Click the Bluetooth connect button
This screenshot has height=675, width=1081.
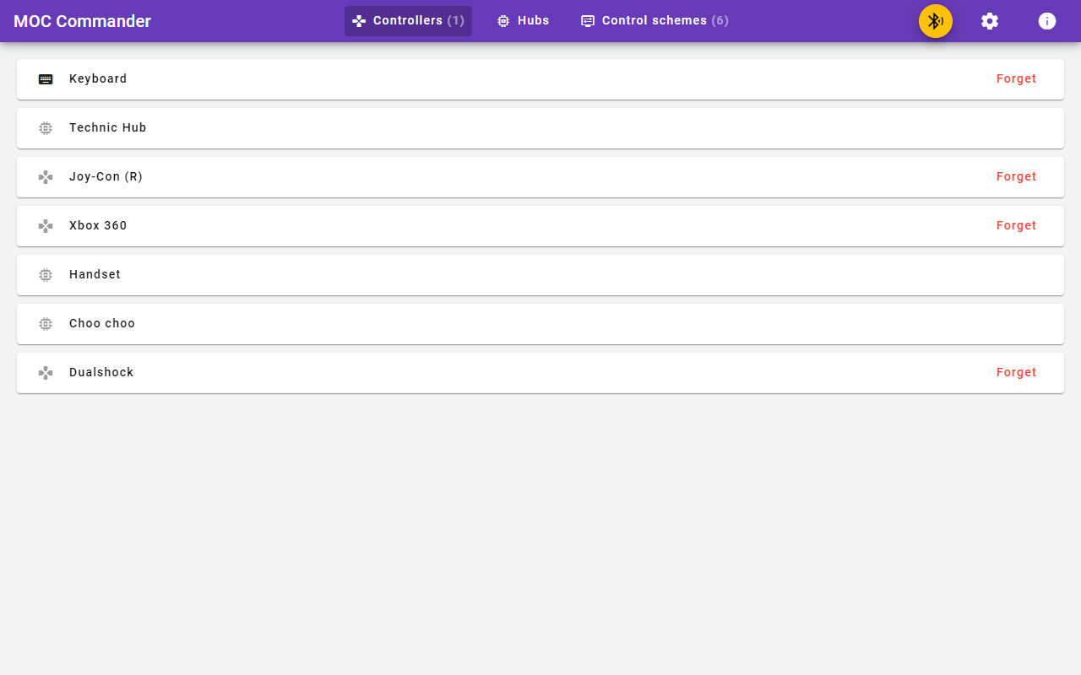pyautogui.click(x=936, y=21)
